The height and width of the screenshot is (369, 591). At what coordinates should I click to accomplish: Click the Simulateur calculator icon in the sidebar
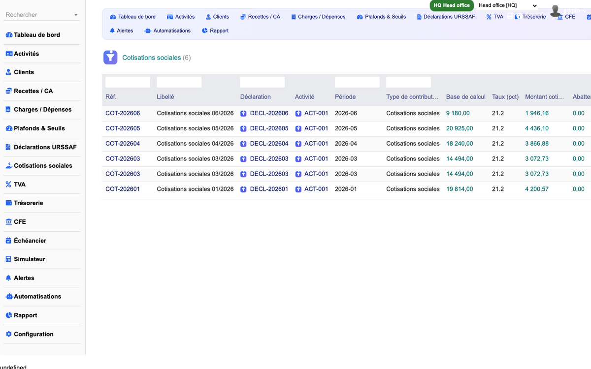8,259
